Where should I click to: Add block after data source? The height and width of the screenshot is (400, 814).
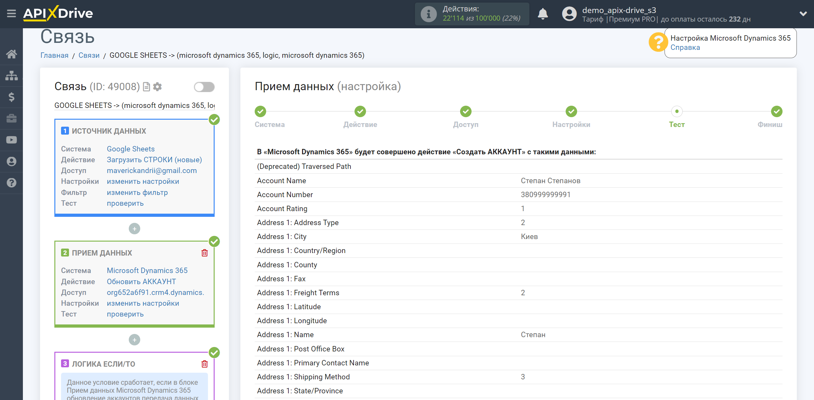point(135,229)
